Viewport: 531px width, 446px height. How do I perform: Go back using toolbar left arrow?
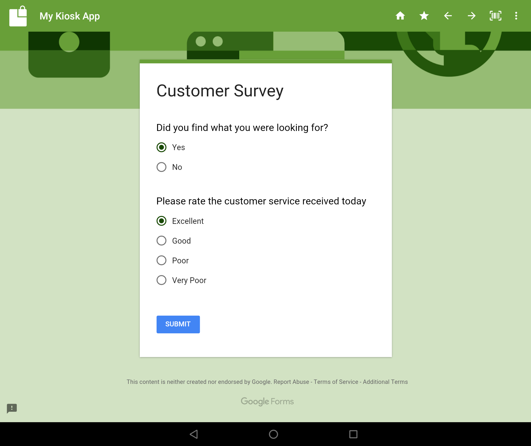click(448, 16)
